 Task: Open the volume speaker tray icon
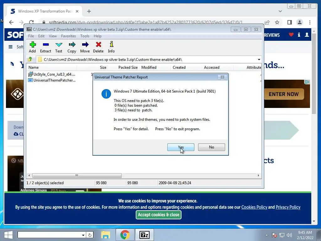point(289,235)
